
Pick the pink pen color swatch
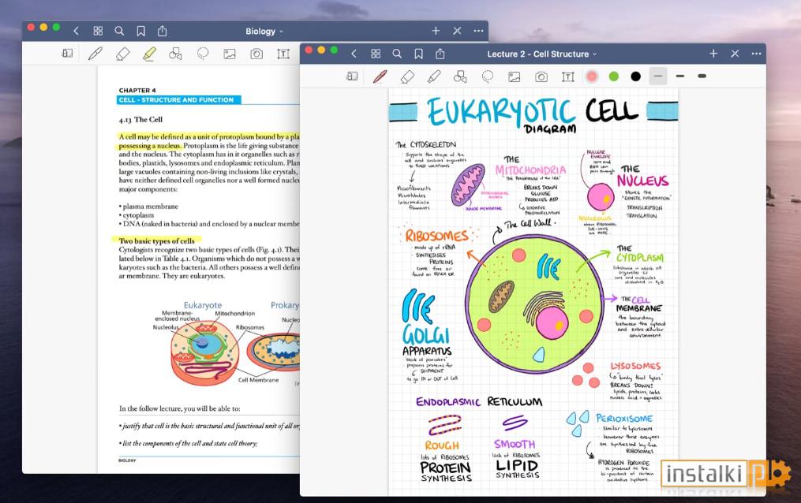tap(592, 76)
